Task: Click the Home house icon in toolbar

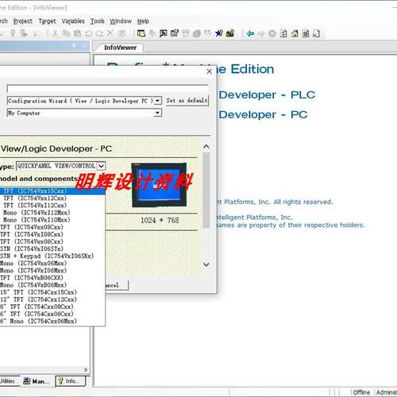Action: click(x=295, y=33)
